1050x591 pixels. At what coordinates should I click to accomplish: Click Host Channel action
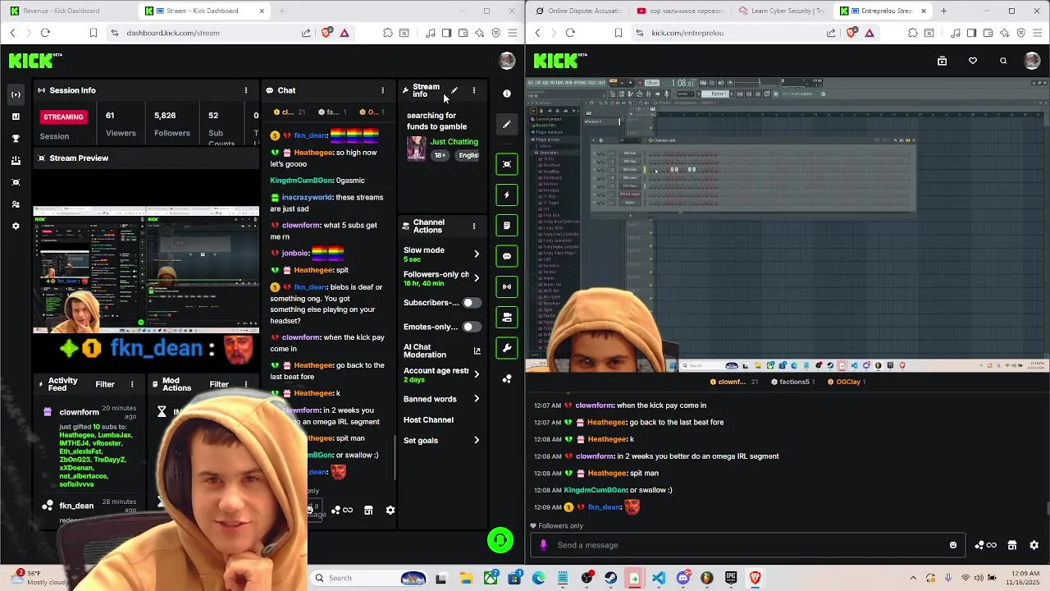tap(428, 419)
